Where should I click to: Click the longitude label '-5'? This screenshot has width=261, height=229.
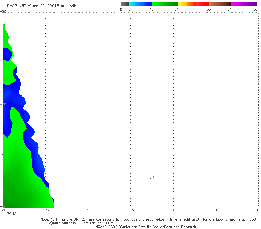pos(216,210)
